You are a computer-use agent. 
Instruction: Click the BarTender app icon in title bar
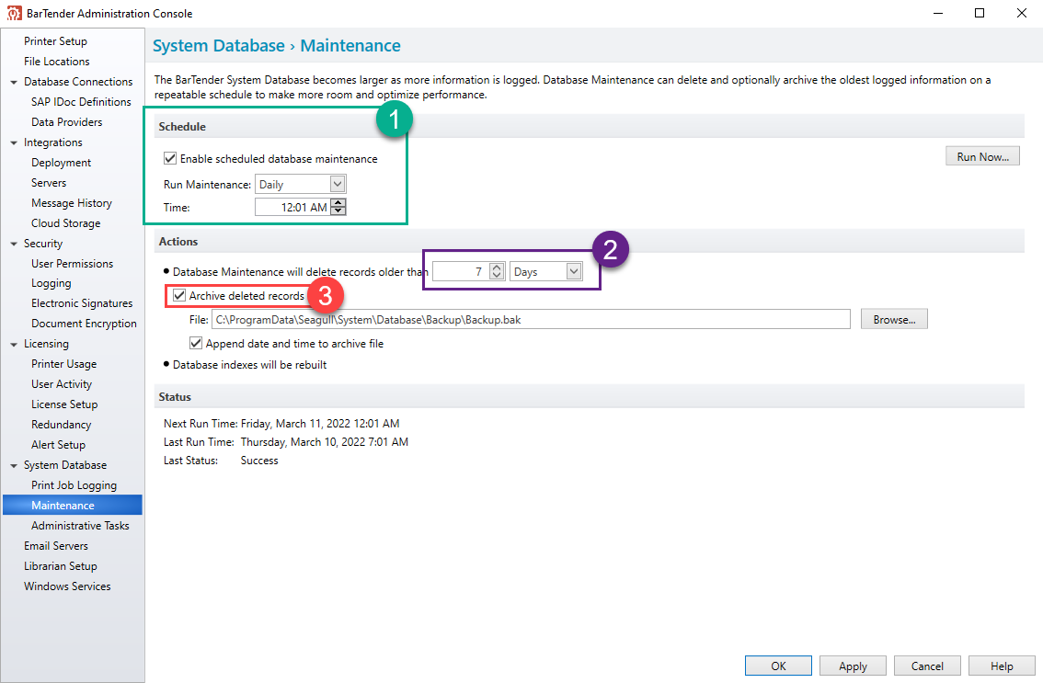(14, 13)
